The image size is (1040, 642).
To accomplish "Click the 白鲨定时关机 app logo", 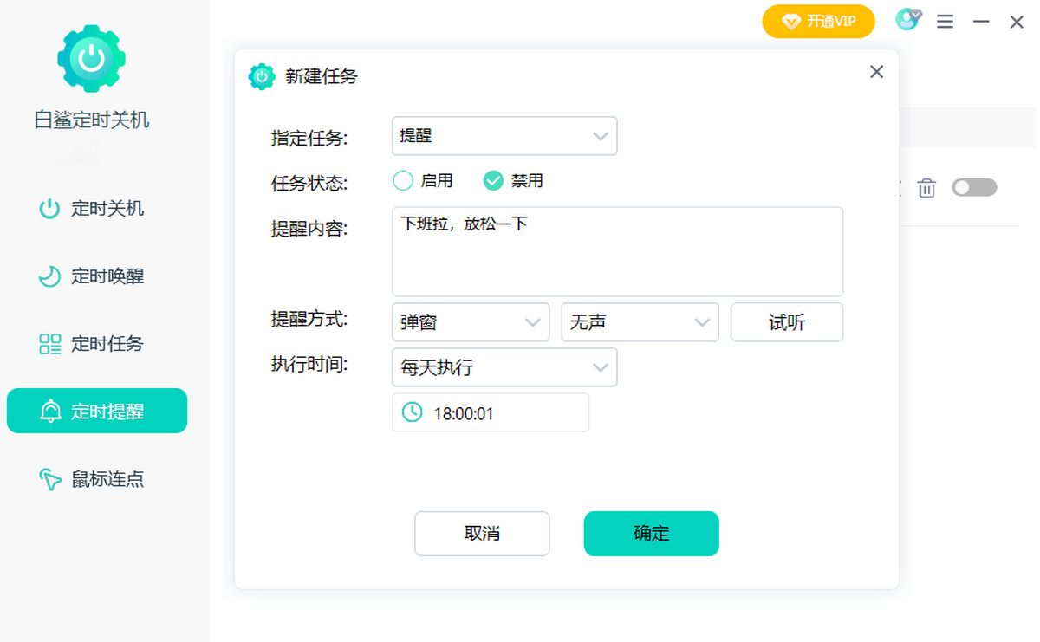I will (91, 59).
